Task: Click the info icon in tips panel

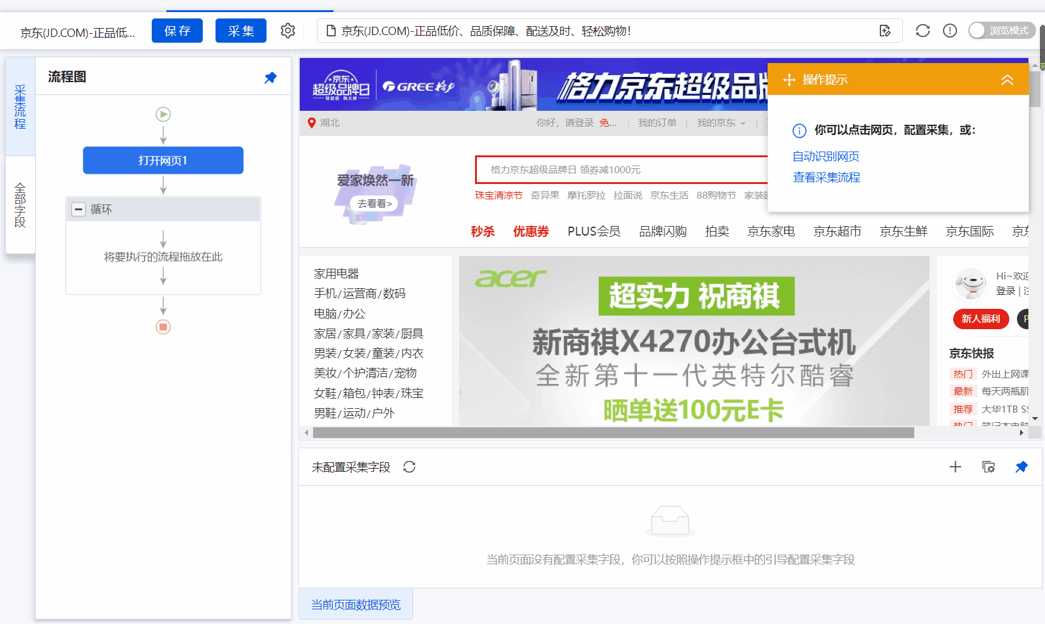Action: tap(800, 131)
